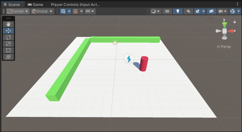Toggle hidden objects visibility eye icon
Viewport: 242px width, 132px height.
point(211,11)
